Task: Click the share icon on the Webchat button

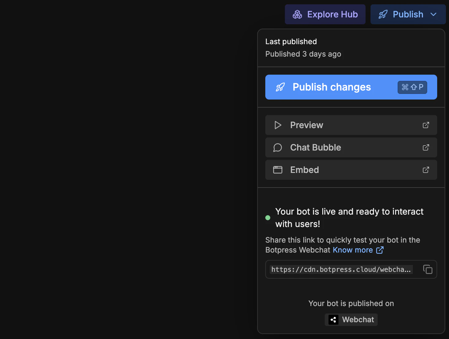Action: click(333, 320)
